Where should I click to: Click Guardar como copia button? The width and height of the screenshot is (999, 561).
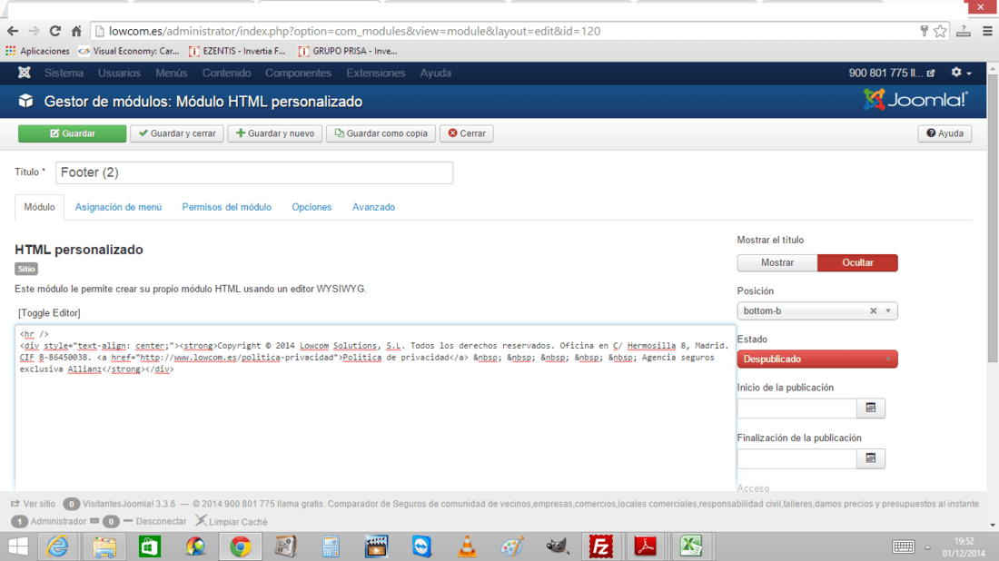pos(381,133)
